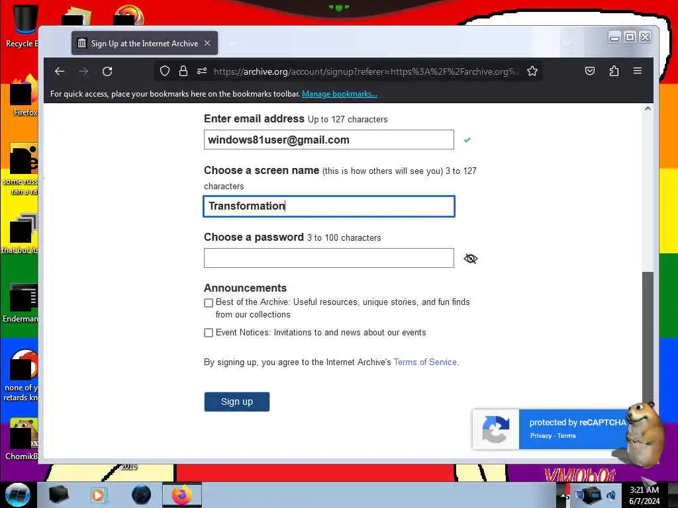The width and height of the screenshot is (678, 508).
Task: Click the reCAPTCHA logo badge
Action: coord(495,429)
